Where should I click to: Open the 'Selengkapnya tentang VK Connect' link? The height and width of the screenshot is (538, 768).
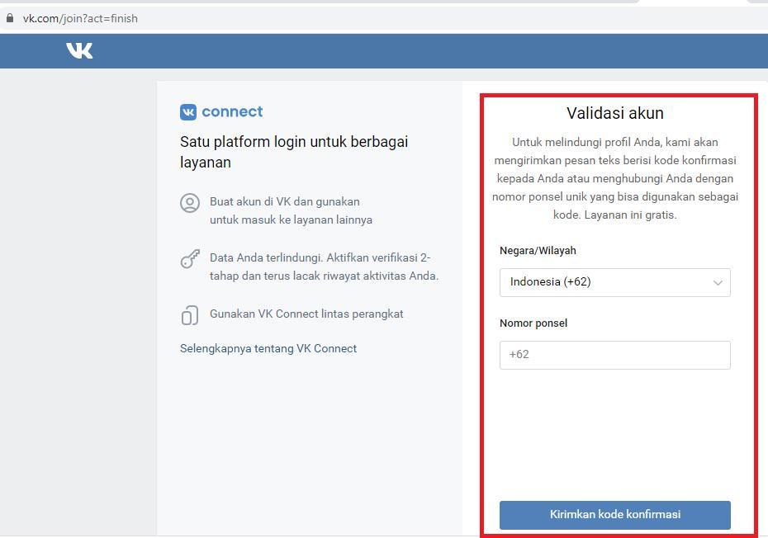(x=268, y=348)
